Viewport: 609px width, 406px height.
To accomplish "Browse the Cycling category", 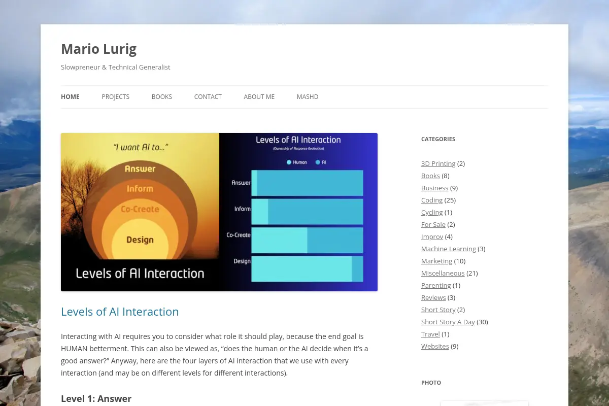I will point(432,212).
